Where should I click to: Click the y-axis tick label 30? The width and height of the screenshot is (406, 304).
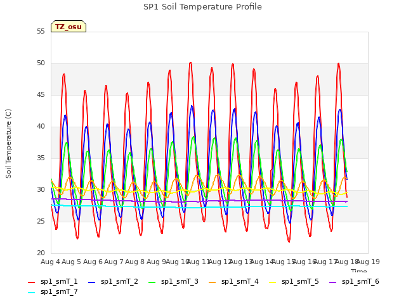pyautogui.click(x=41, y=190)
